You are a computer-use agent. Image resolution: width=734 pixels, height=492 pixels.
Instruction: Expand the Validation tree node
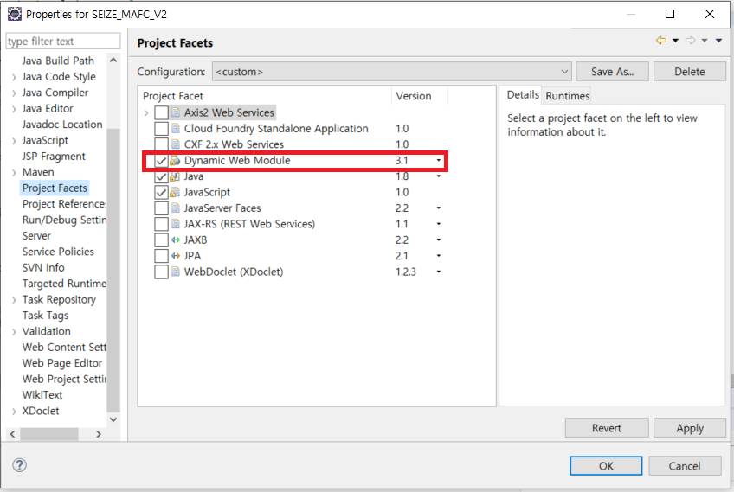click(x=14, y=331)
